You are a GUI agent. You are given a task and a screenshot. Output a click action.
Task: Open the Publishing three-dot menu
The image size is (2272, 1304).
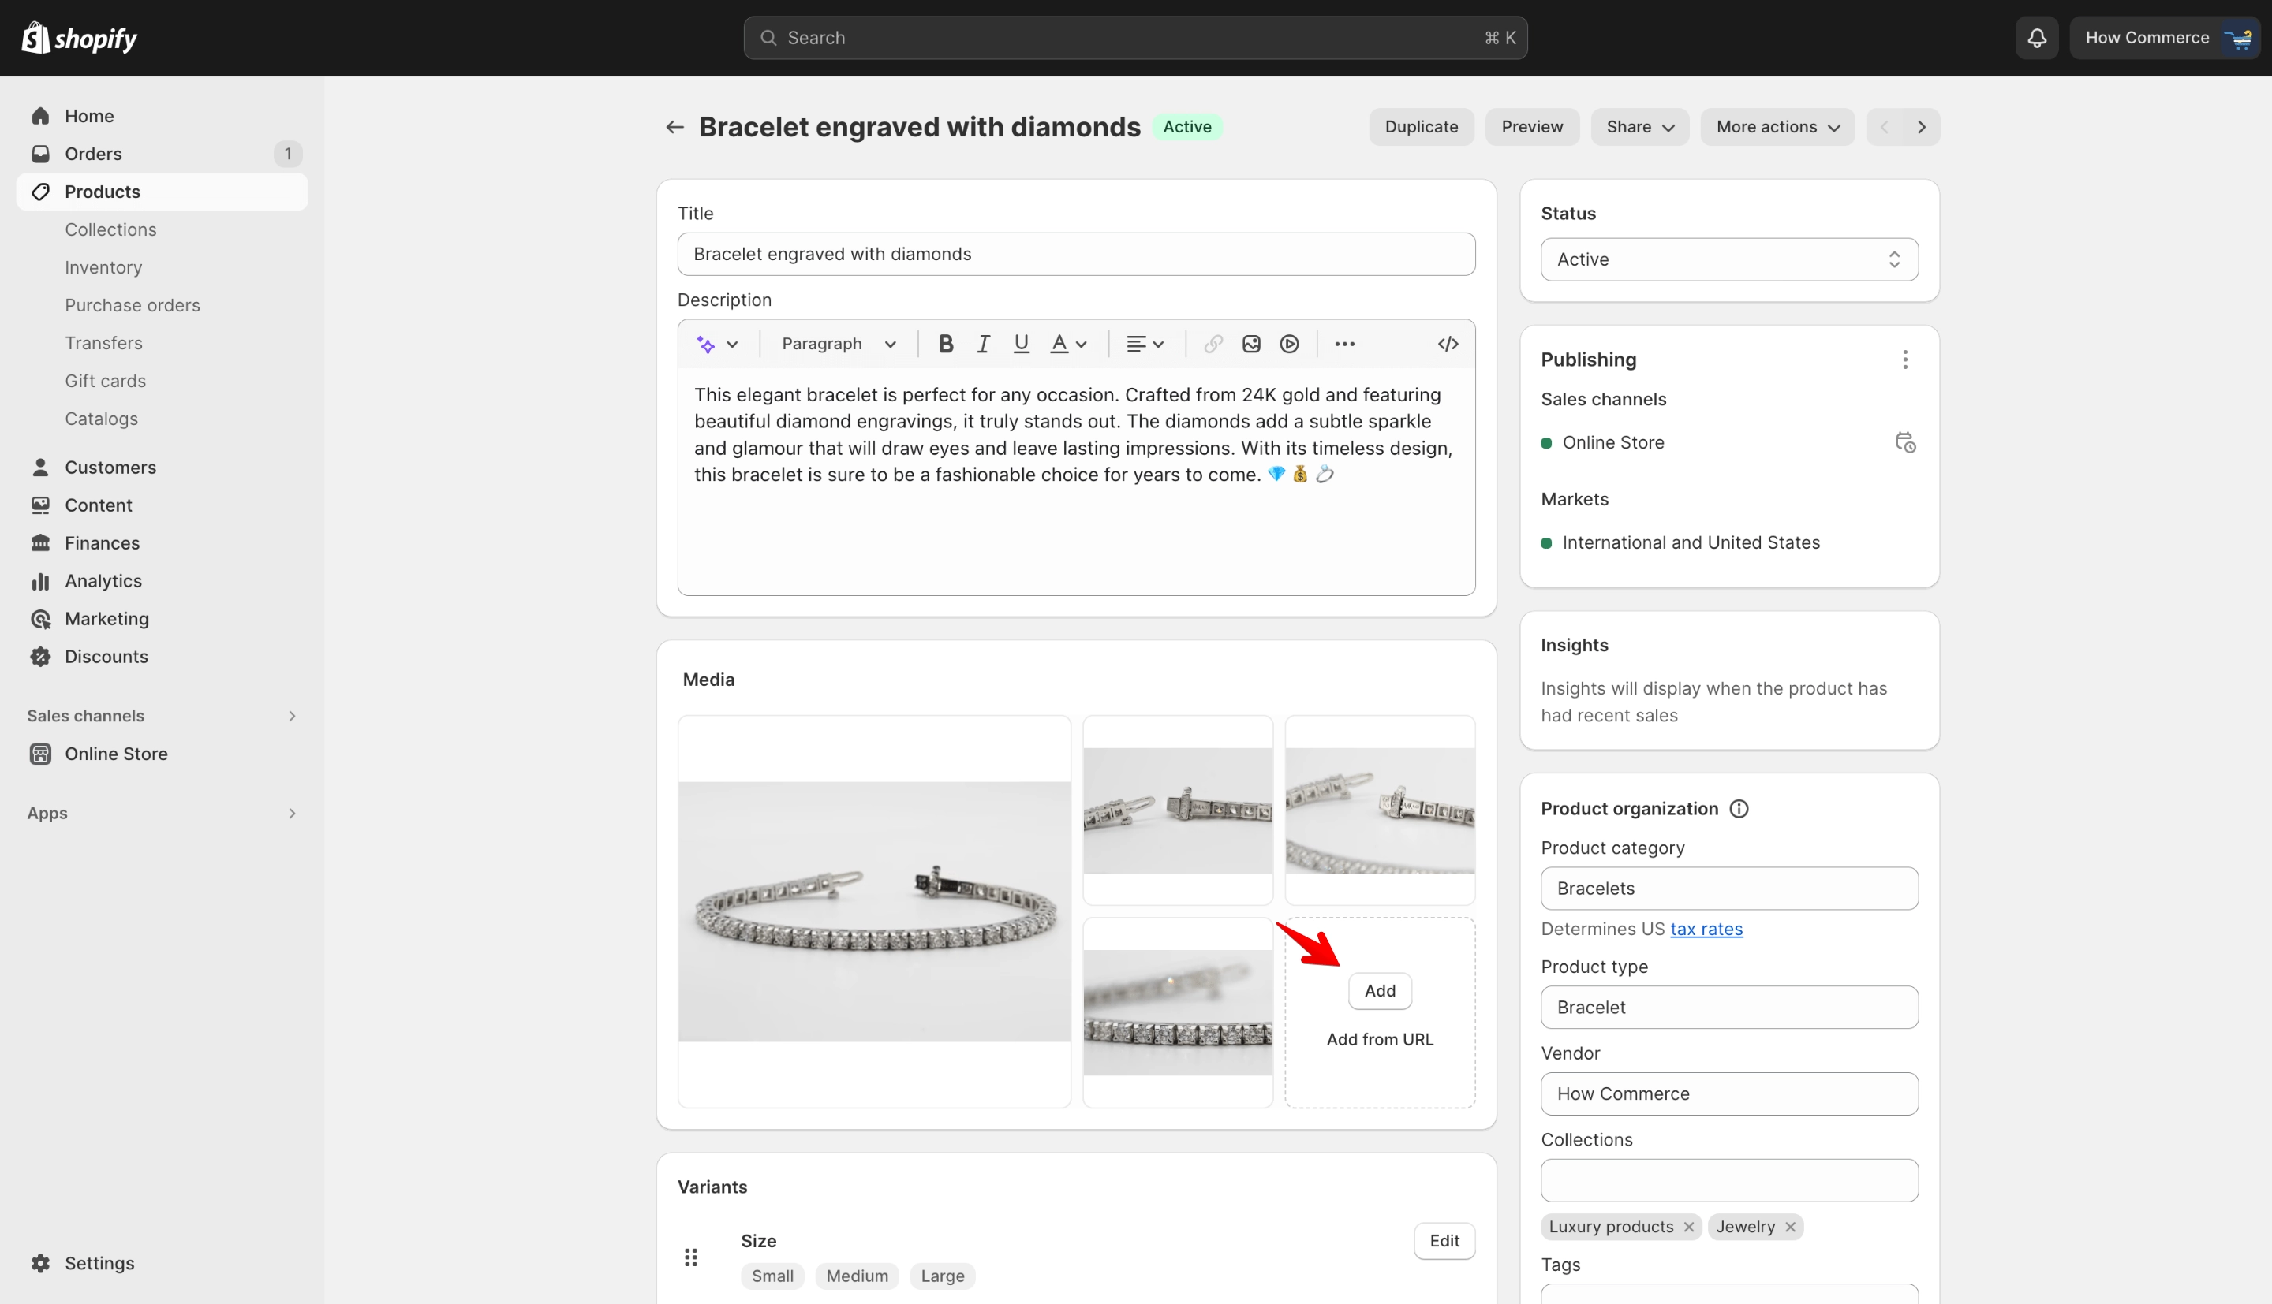tap(1904, 360)
